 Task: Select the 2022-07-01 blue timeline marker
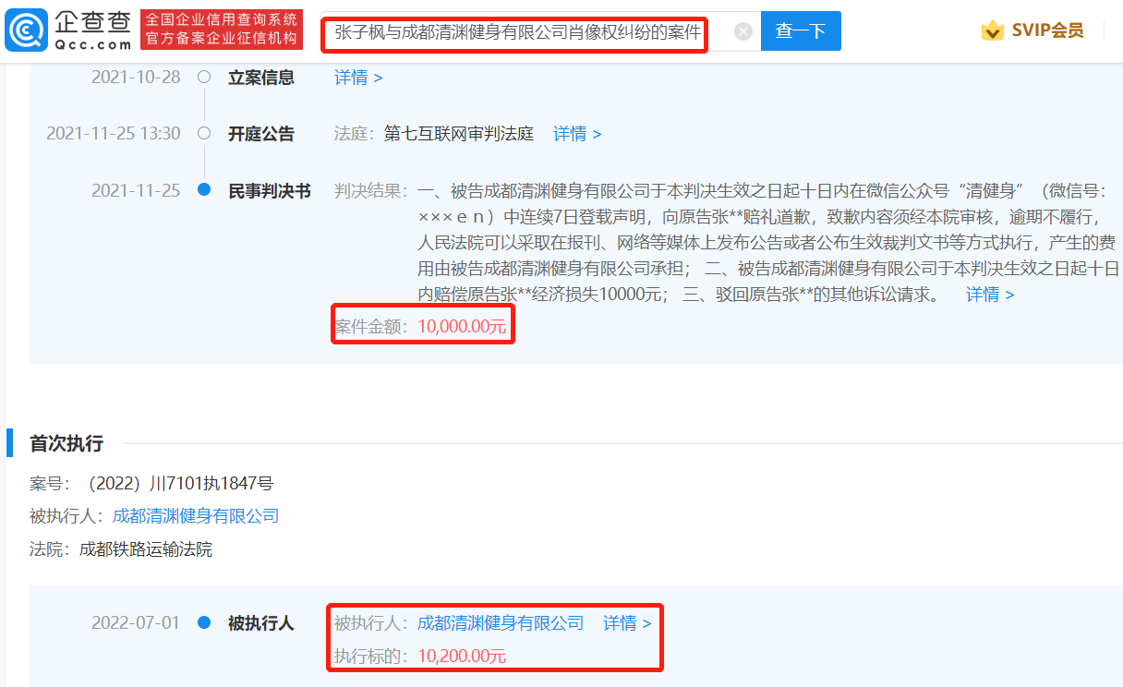click(x=204, y=623)
